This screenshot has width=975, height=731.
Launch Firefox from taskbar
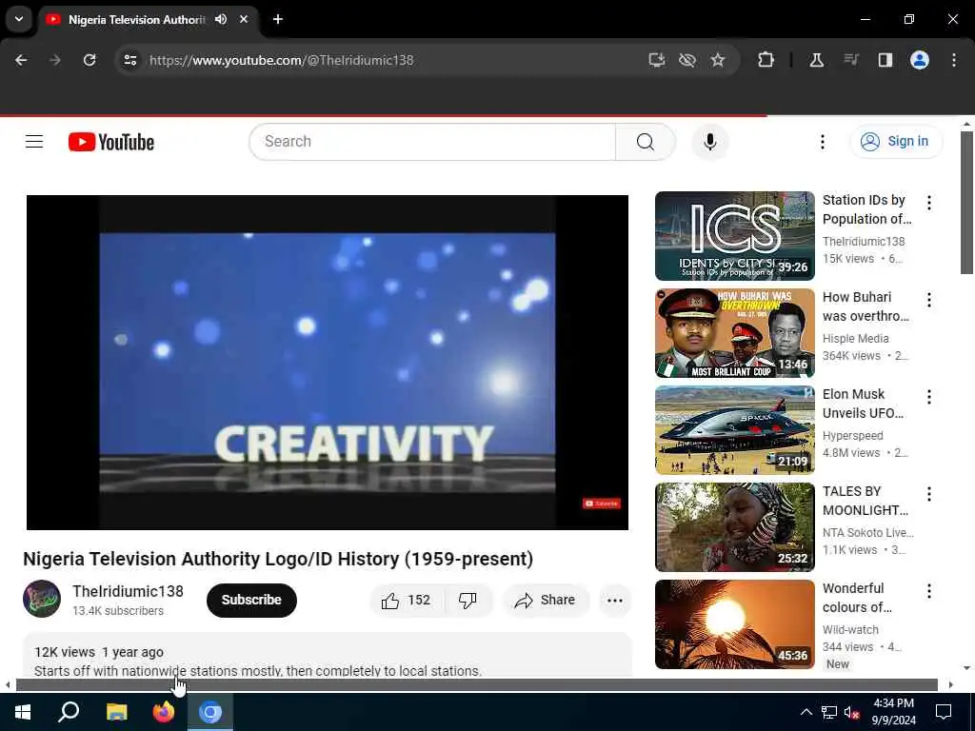(164, 712)
